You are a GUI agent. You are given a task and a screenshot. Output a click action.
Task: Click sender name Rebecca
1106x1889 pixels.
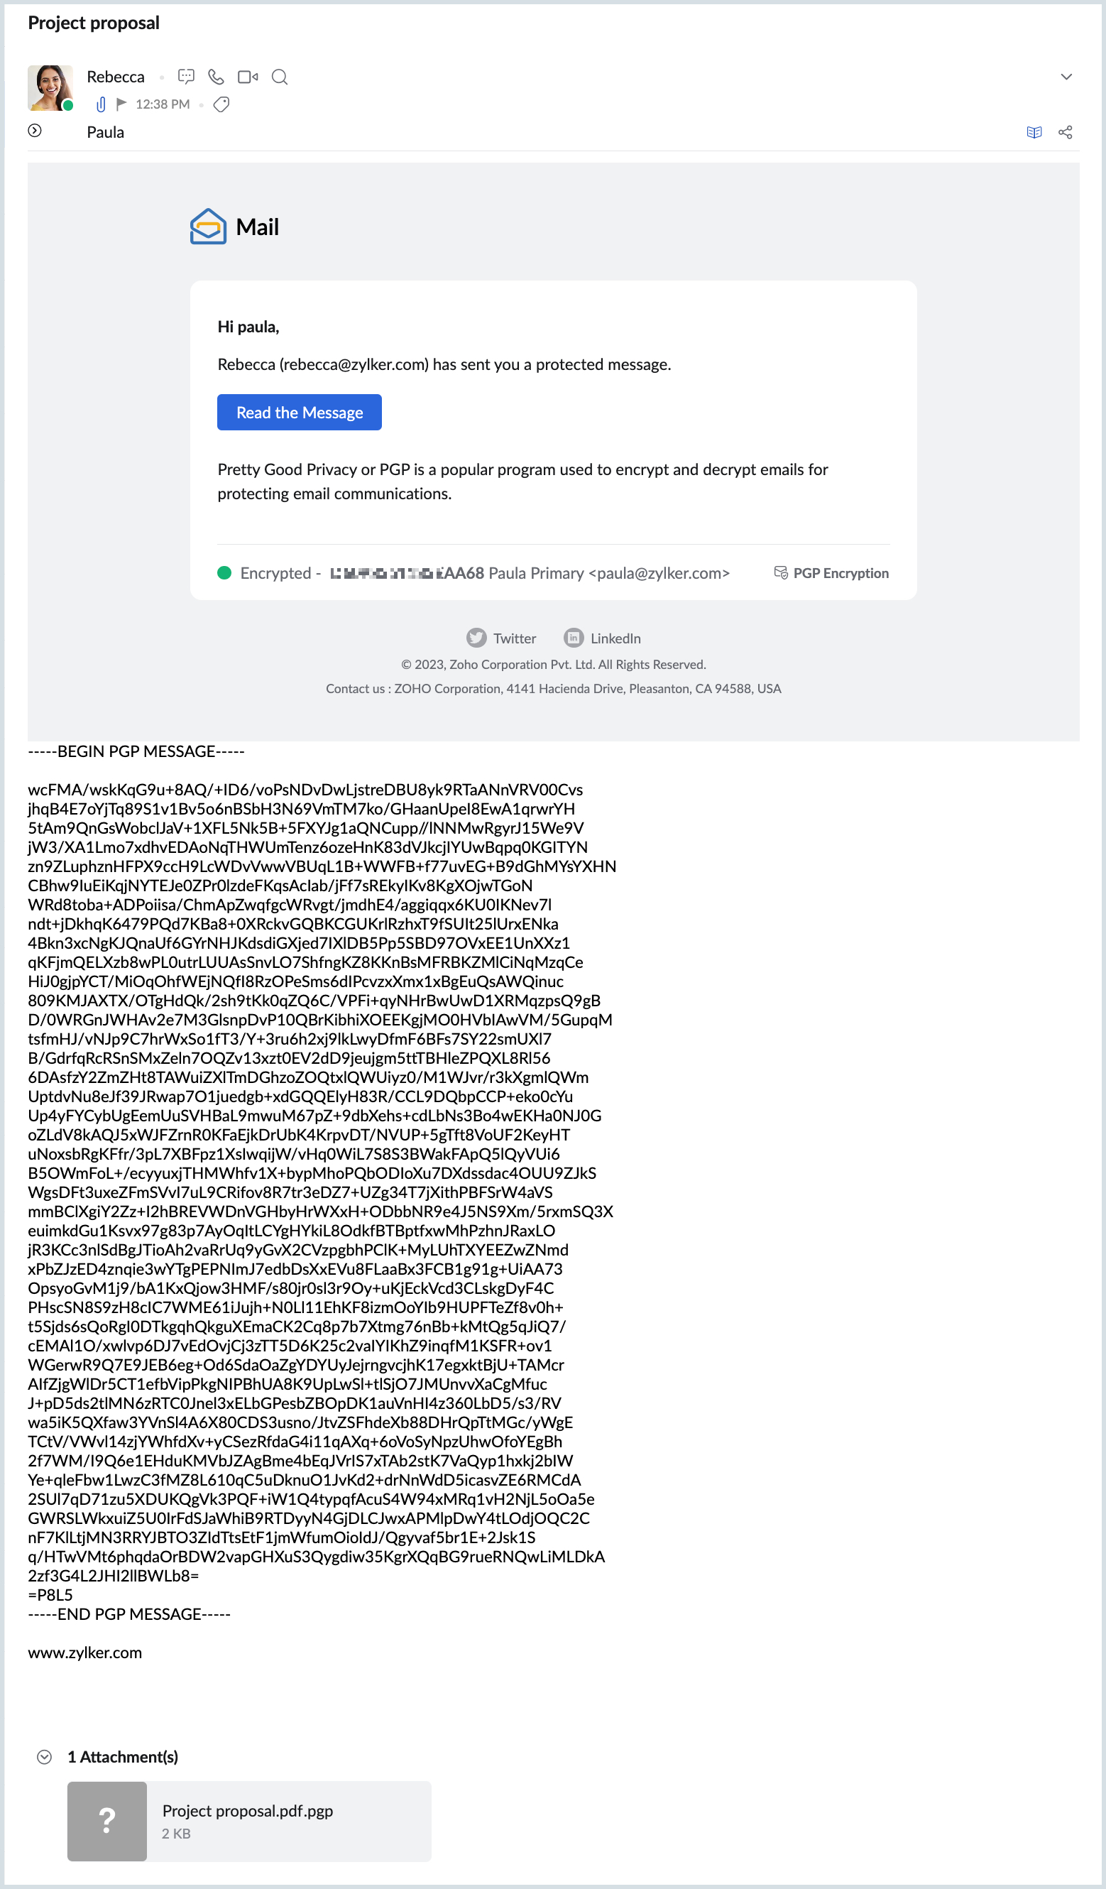[116, 77]
